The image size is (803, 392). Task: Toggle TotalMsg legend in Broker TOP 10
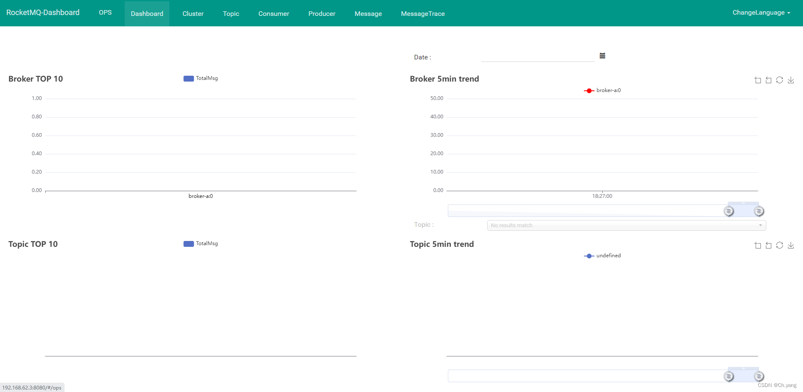(x=201, y=78)
